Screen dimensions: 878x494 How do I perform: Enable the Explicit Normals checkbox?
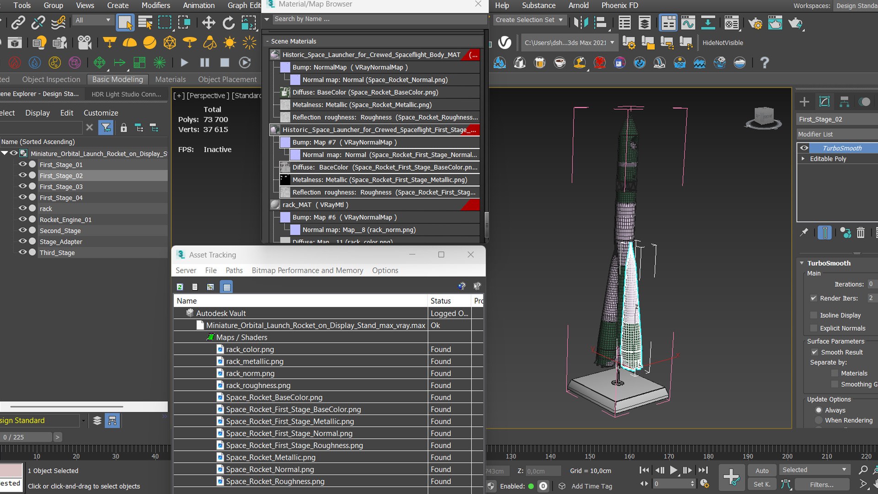coord(814,328)
